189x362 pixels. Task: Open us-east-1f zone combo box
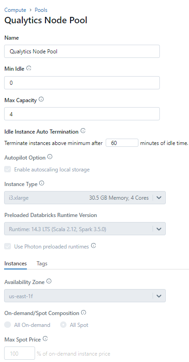[85, 296]
